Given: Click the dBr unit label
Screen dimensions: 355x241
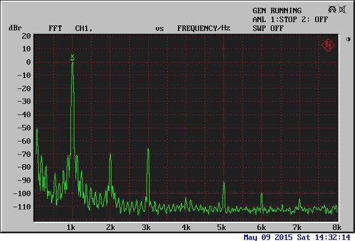Looking at the screenshot, I should (14, 28).
